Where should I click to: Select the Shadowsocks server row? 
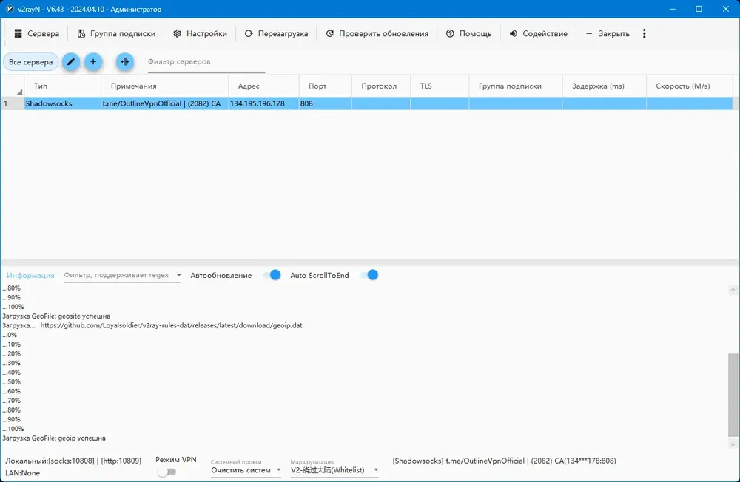[x=366, y=103]
